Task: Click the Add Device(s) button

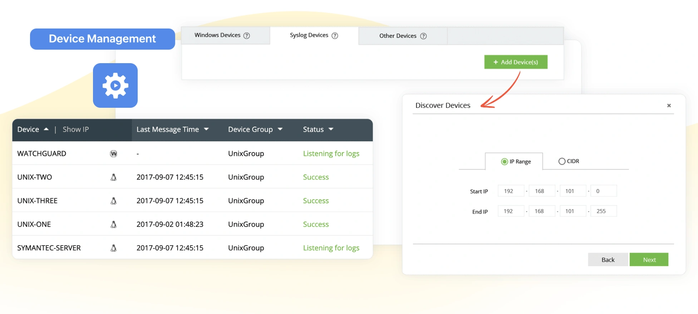Action: coord(516,62)
